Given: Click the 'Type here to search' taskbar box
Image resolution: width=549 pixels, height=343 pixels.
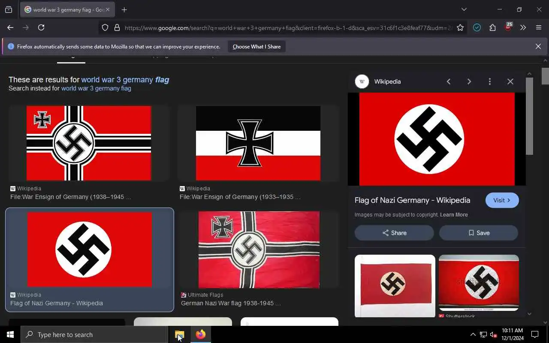Looking at the screenshot, I should 94,334.
